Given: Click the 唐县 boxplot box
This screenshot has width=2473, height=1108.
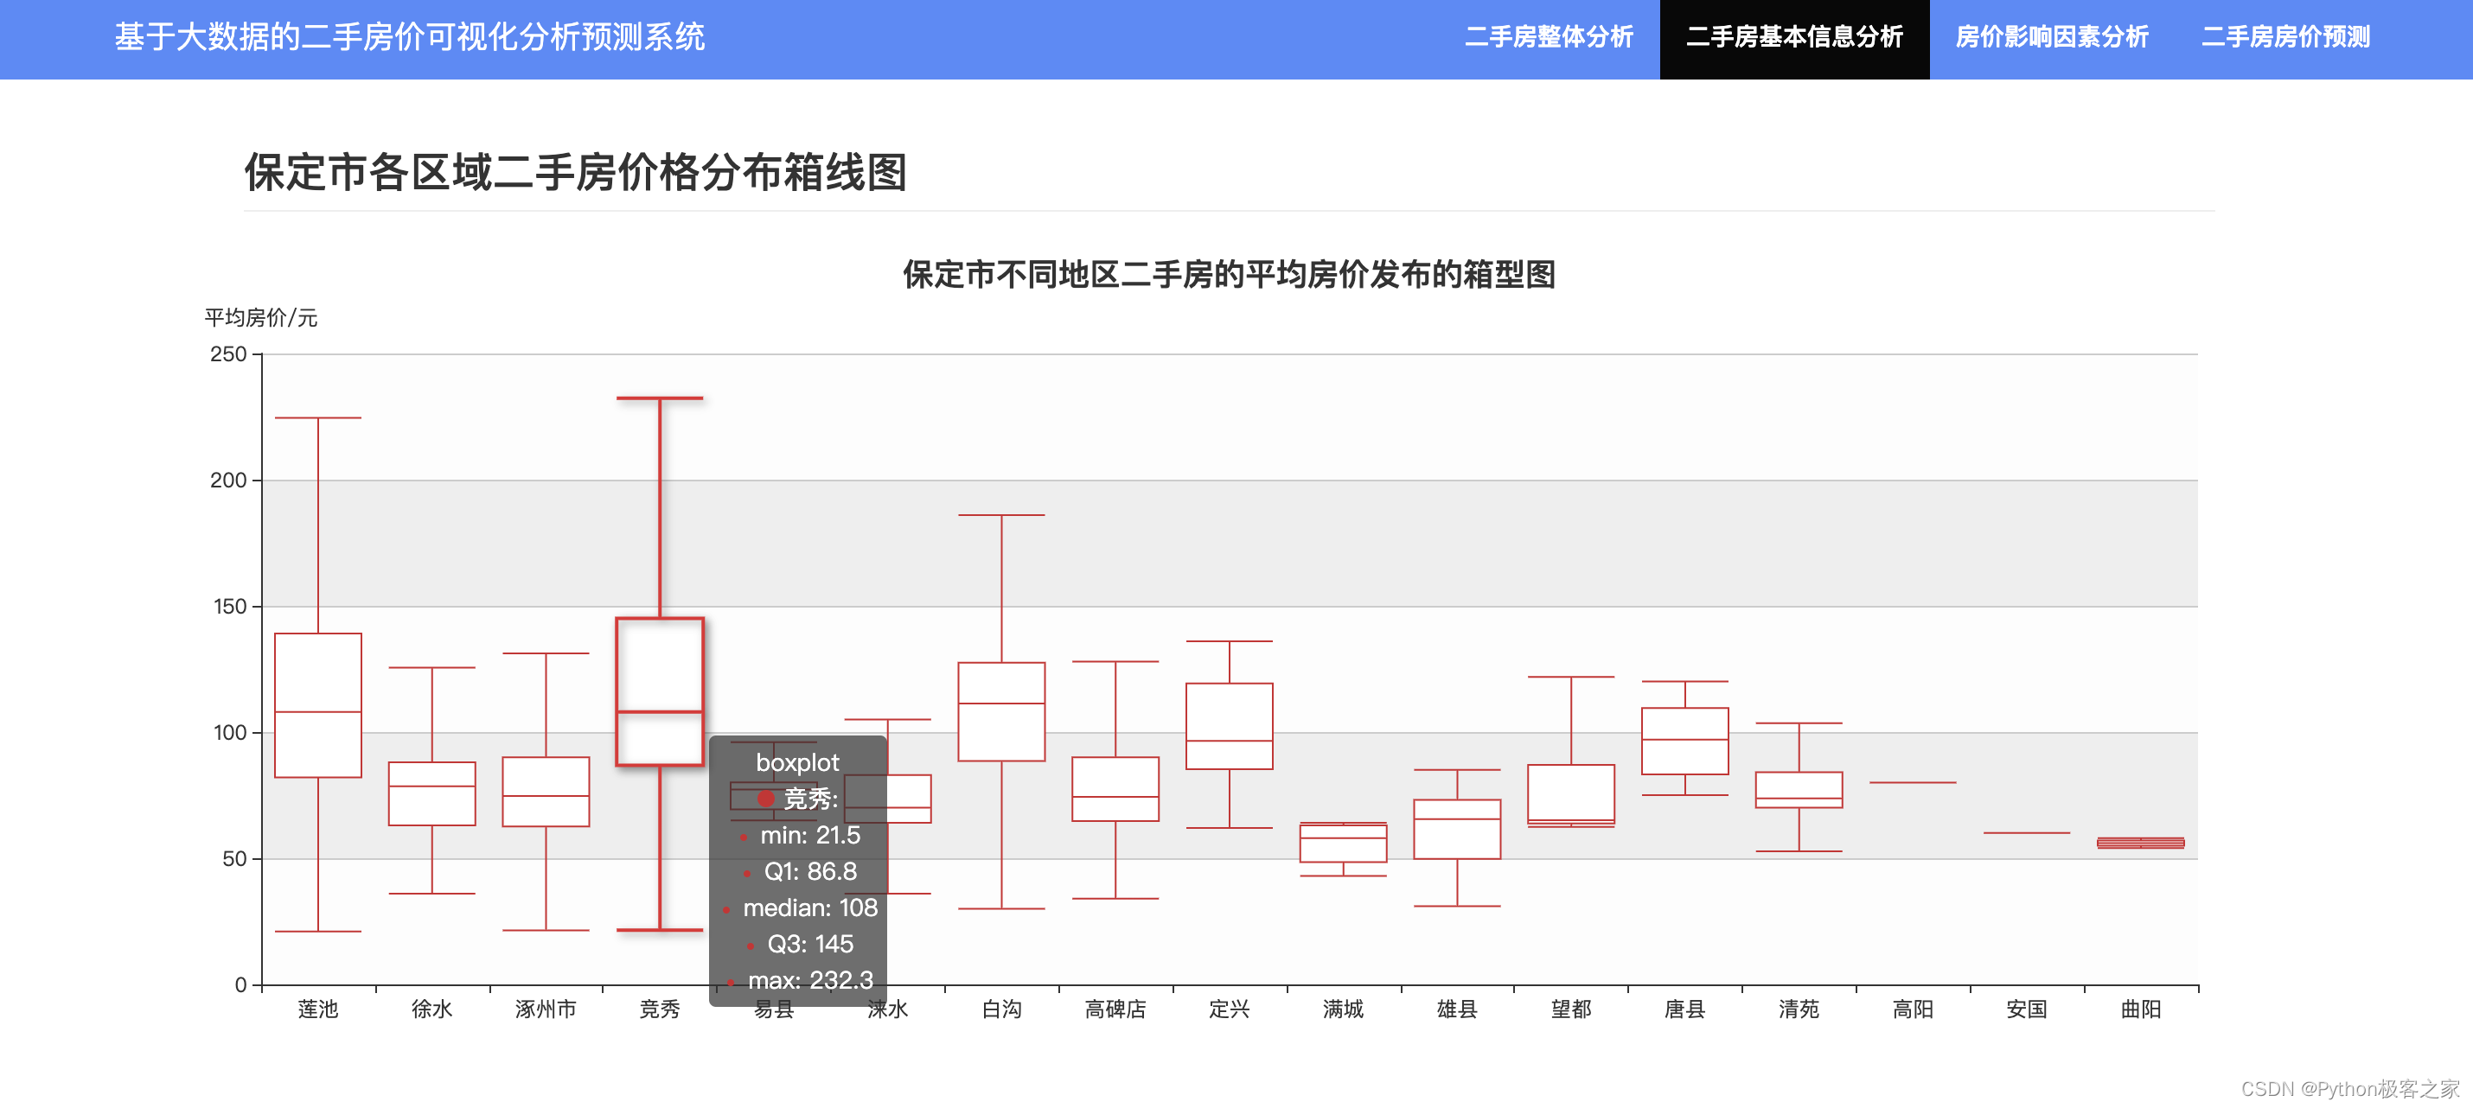Looking at the screenshot, I should pyautogui.click(x=1684, y=741).
